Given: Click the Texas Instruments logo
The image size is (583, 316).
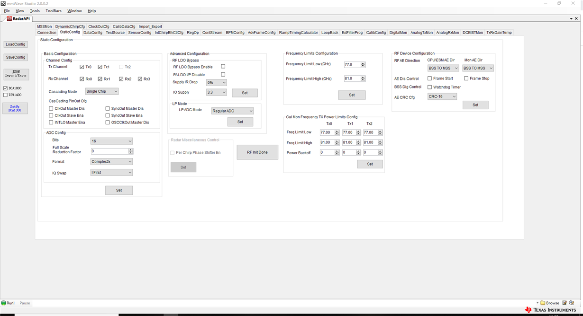Looking at the screenshot, I should coord(550,310).
